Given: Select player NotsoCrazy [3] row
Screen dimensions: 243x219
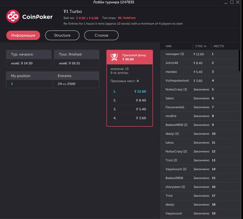Looking at the screenshot, I should click(x=199, y=89).
